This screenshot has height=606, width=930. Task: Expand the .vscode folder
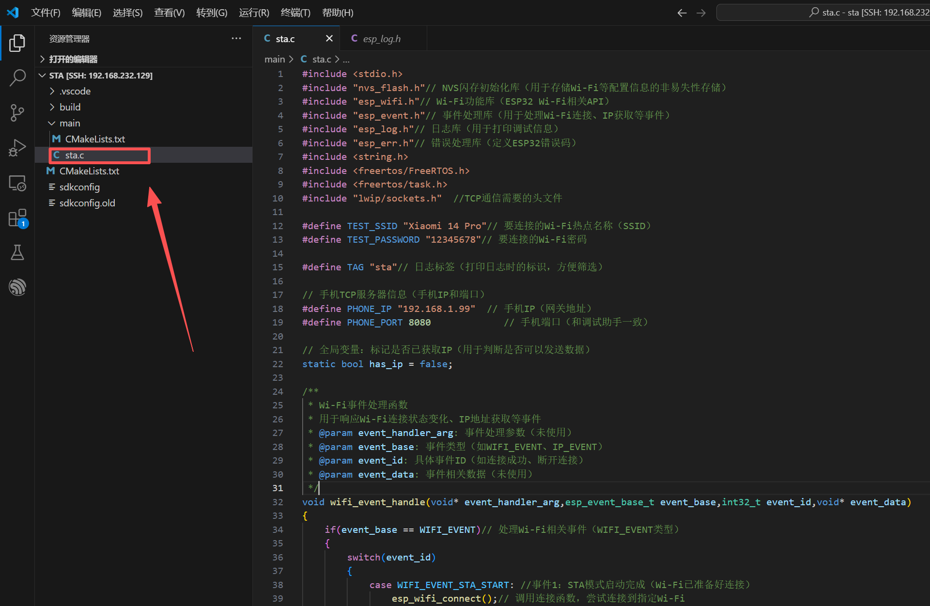pos(75,91)
